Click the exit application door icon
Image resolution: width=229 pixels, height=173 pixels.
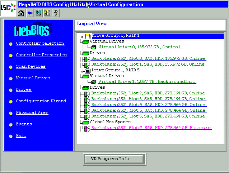(x=38, y=13)
